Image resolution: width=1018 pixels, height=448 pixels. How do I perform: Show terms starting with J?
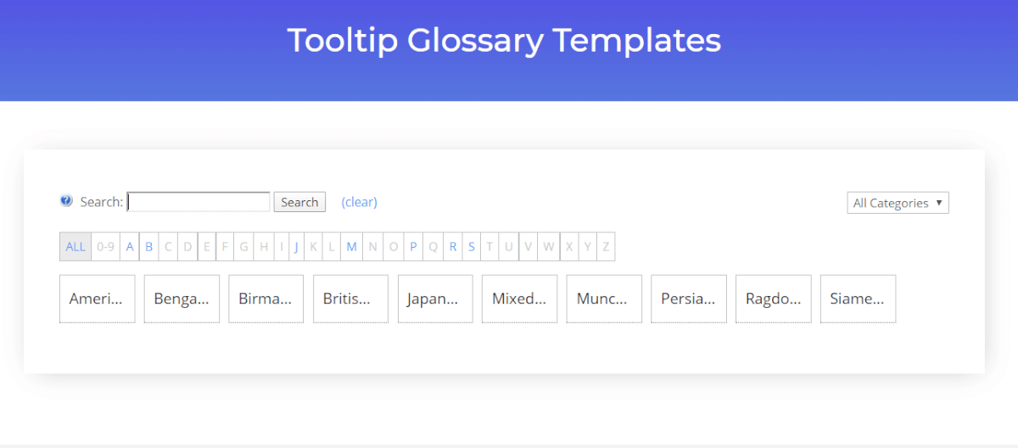[296, 247]
